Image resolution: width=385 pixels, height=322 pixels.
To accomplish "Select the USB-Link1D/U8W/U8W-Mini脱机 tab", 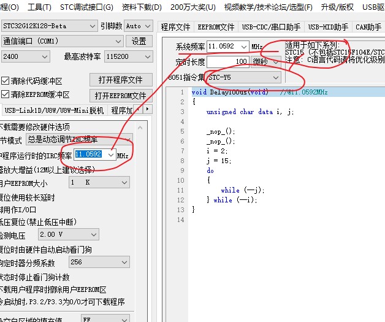I will pos(54,110).
